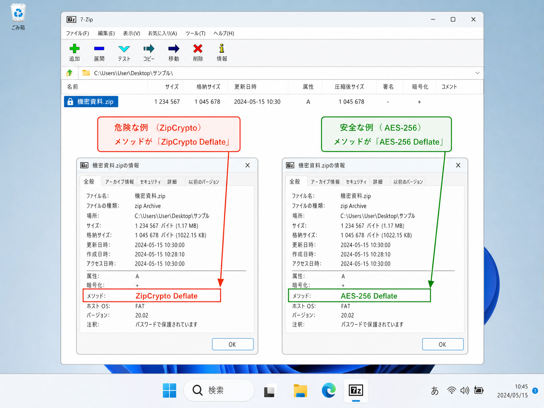This screenshot has height=408, width=544.
Task: Click OK in the AES-256 info dialog
Action: point(442,344)
